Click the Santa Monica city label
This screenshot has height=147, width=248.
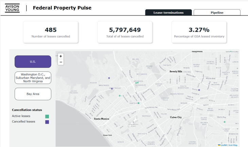(x=102, y=119)
